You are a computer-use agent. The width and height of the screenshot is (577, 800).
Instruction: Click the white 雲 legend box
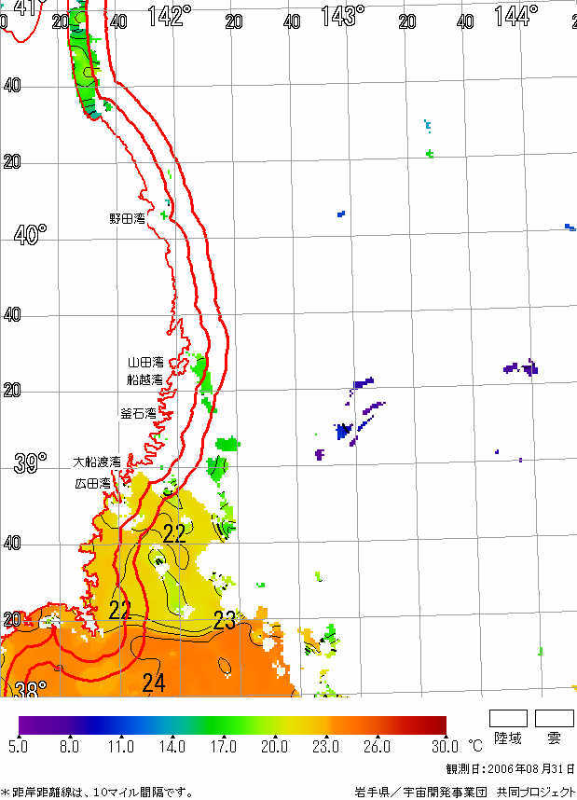(x=555, y=718)
